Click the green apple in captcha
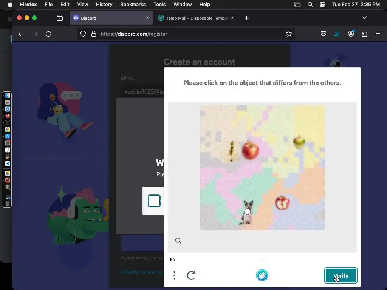Screen dimensions: 387x290 299,142
